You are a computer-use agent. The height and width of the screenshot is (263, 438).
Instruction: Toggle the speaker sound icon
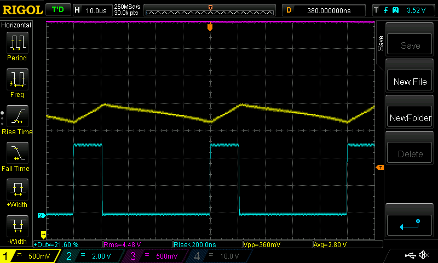423,255
